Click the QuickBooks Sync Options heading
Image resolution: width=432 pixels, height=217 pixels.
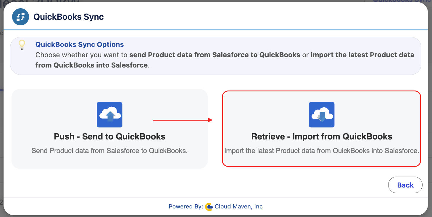click(x=80, y=45)
